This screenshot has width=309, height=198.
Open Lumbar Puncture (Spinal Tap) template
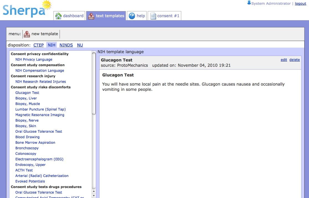tap(40, 109)
